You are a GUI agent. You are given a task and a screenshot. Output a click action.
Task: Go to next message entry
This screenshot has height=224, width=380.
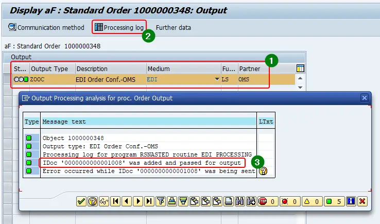[x=138, y=201]
